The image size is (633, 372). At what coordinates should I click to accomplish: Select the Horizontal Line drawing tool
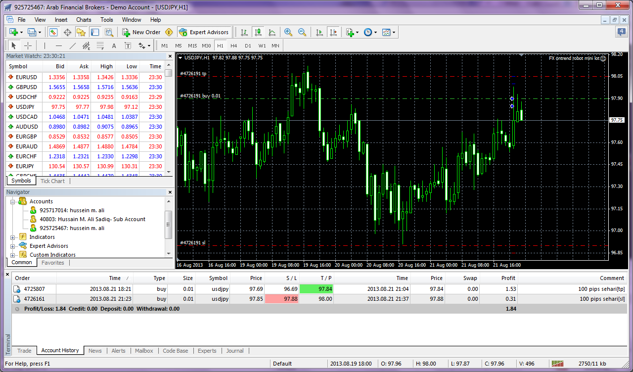58,46
